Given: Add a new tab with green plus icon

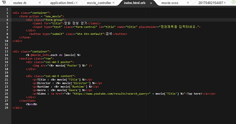Looking at the screenshot, I should click(x=233, y=2).
